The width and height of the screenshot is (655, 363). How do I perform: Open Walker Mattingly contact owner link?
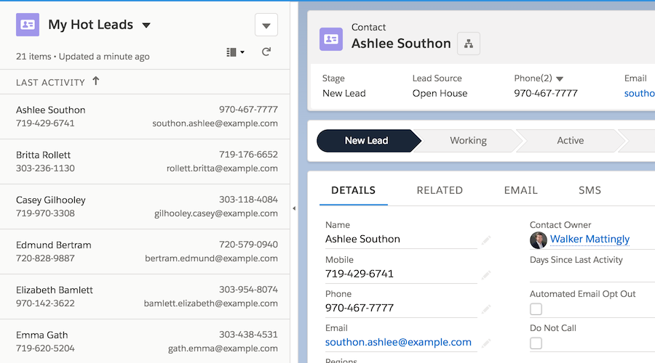pyautogui.click(x=589, y=239)
